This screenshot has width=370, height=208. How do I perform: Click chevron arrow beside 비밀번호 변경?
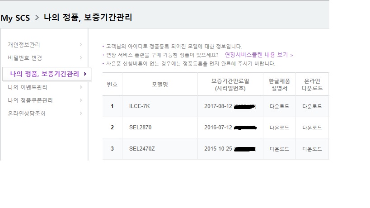point(81,58)
